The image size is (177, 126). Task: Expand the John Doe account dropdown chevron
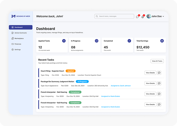pyautogui.click(x=163, y=16)
